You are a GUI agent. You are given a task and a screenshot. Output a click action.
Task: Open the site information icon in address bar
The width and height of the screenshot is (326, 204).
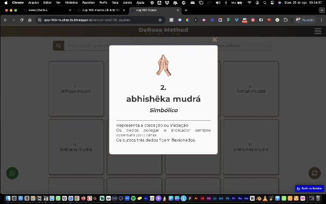coord(40,20)
